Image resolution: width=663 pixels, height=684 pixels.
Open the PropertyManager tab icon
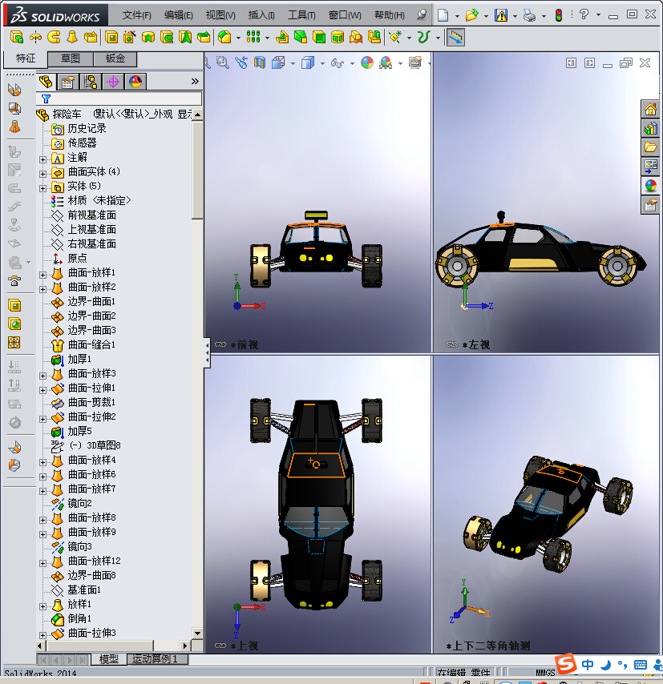[68, 82]
